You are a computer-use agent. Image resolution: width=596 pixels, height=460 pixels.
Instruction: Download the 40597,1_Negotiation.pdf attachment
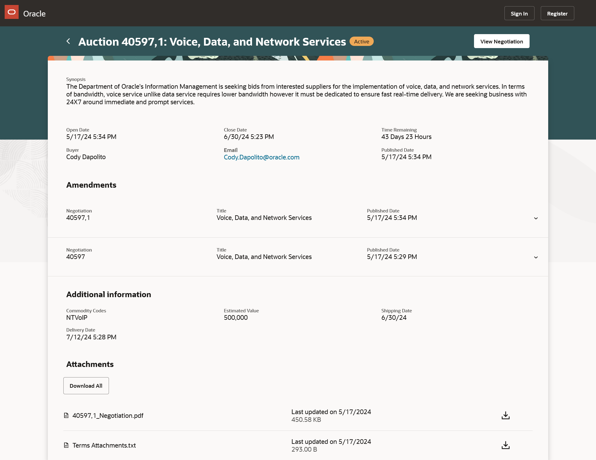click(506, 415)
